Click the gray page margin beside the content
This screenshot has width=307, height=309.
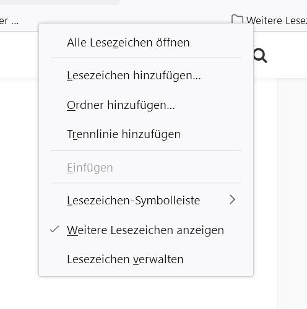(292, 186)
